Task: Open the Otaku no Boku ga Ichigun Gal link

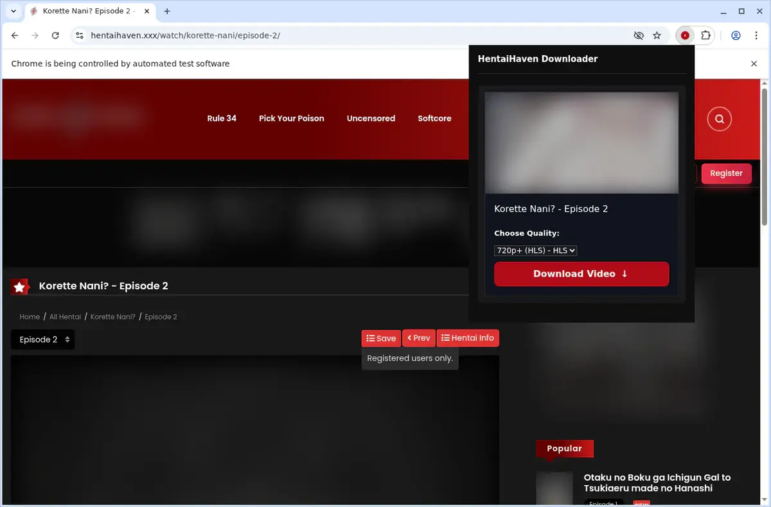Action: pyautogui.click(x=657, y=483)
